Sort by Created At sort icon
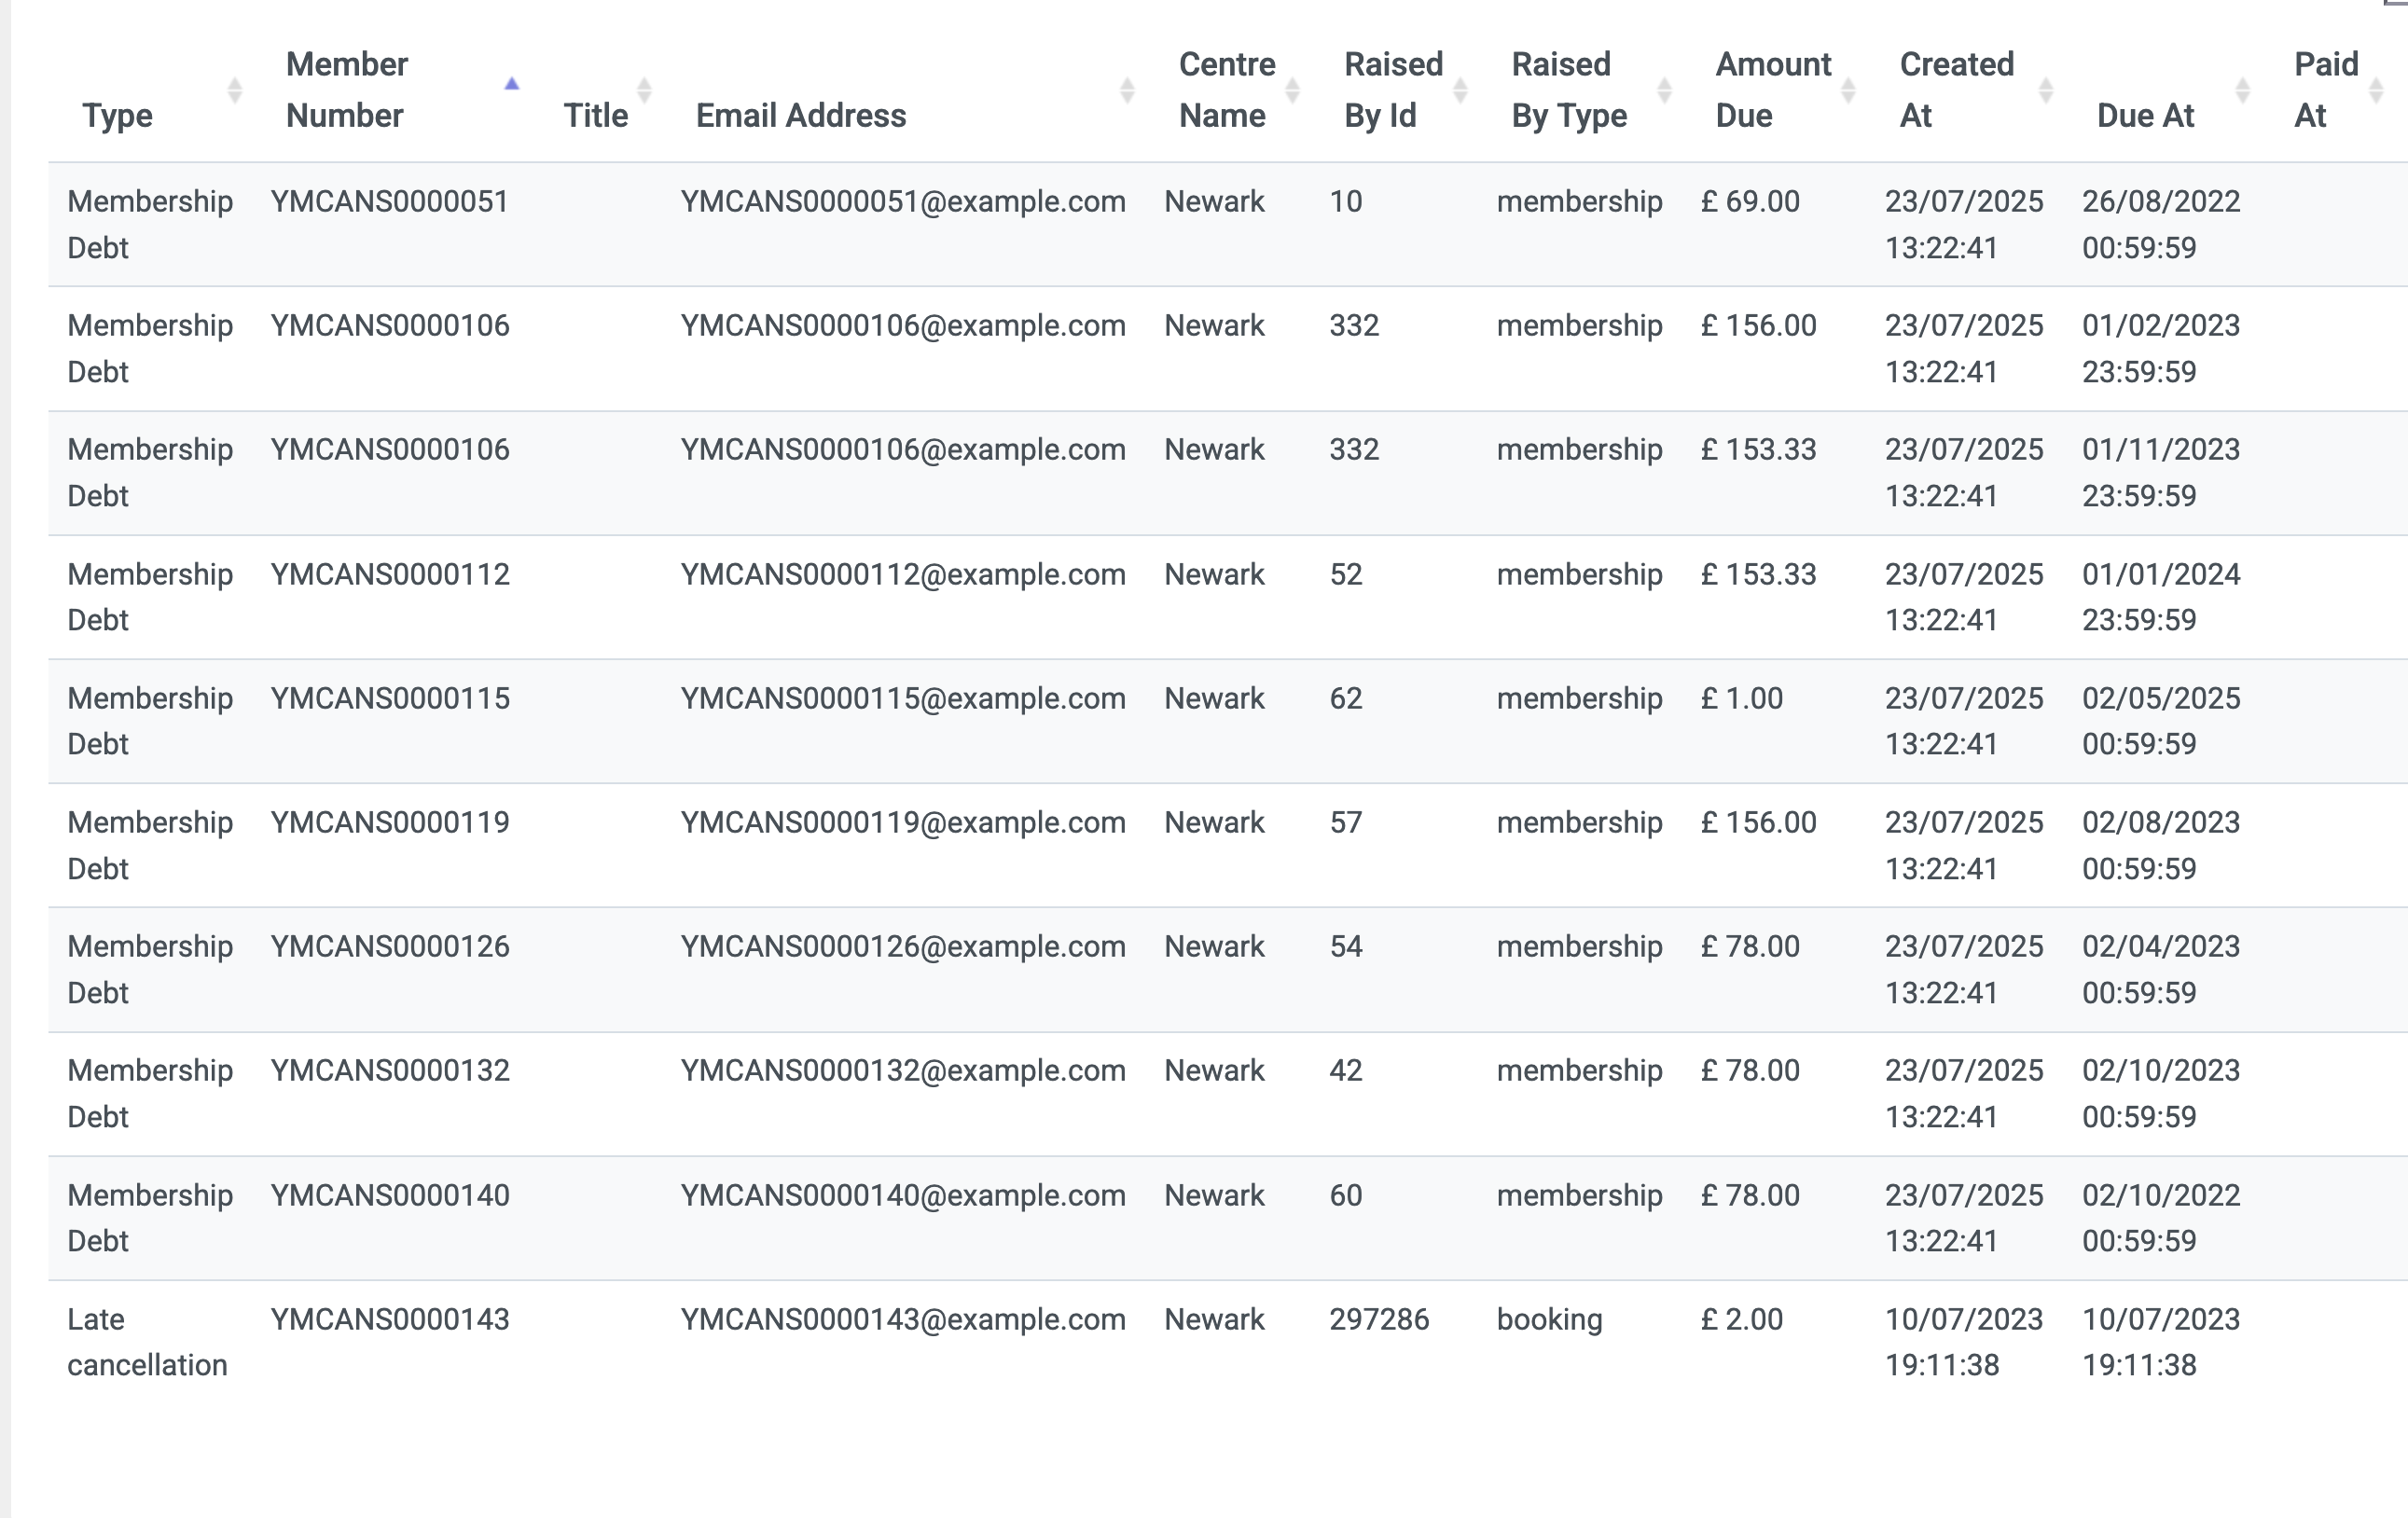 pos(2045,90)
